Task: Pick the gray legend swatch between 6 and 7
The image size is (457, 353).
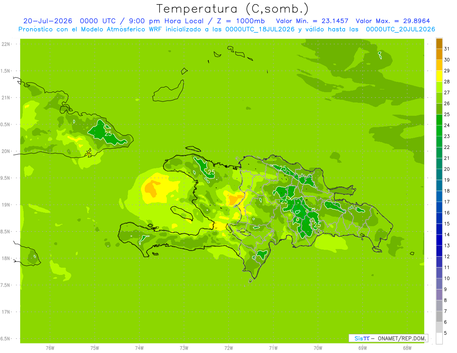Action: tap(439, 316)
